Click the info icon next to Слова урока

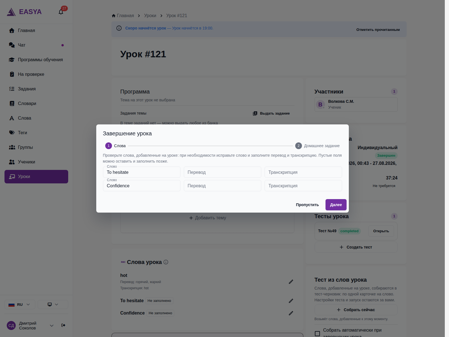[x=166, y=262]
